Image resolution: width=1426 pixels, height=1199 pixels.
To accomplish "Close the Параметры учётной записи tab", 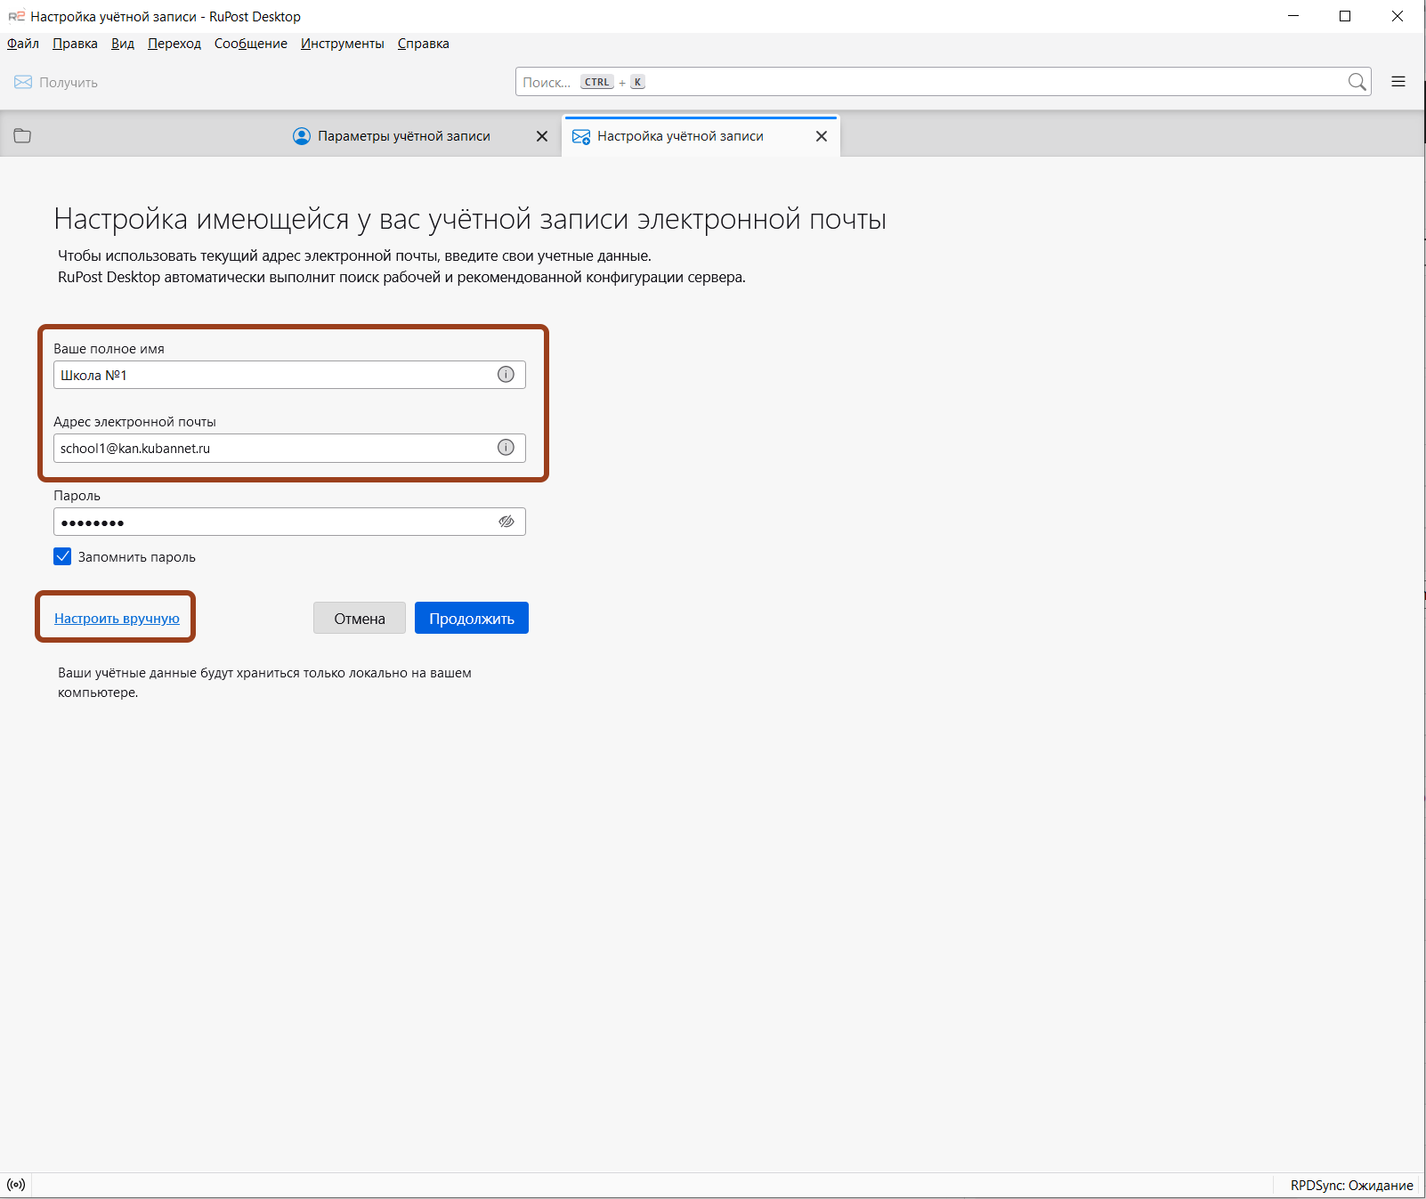I will (x=542, y=136).
